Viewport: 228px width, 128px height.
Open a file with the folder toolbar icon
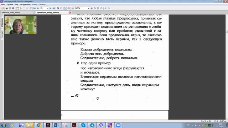[2, 8]
